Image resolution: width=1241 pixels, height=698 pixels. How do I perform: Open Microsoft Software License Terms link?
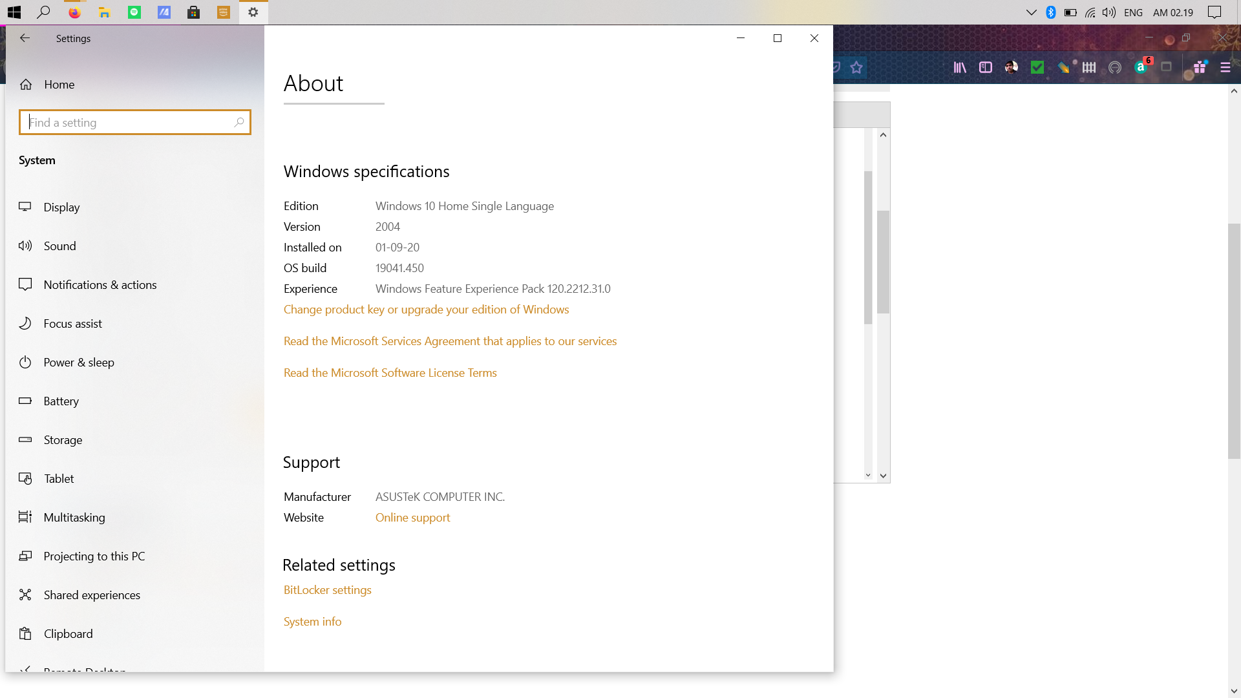click(x=390, y=373)
